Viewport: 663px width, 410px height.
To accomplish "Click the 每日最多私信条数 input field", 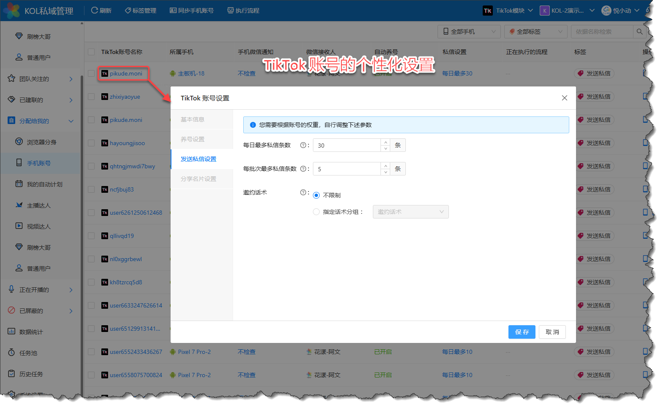I will (347, 145).
